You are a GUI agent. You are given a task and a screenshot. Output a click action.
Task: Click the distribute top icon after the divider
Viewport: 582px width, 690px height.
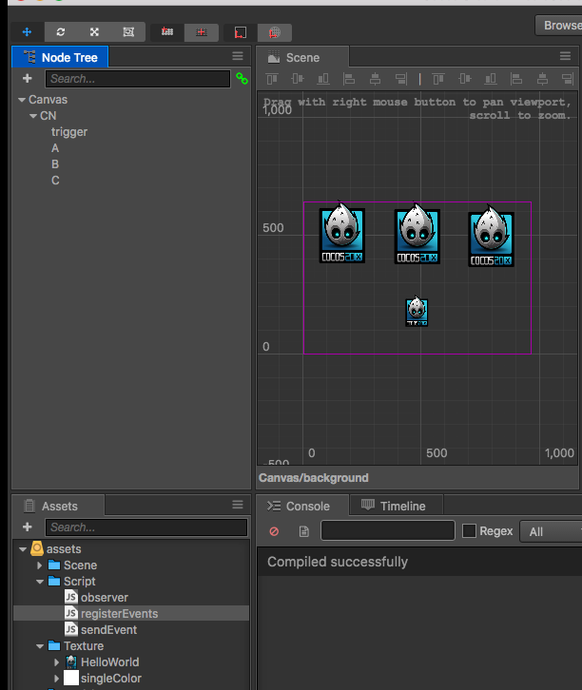438,79
